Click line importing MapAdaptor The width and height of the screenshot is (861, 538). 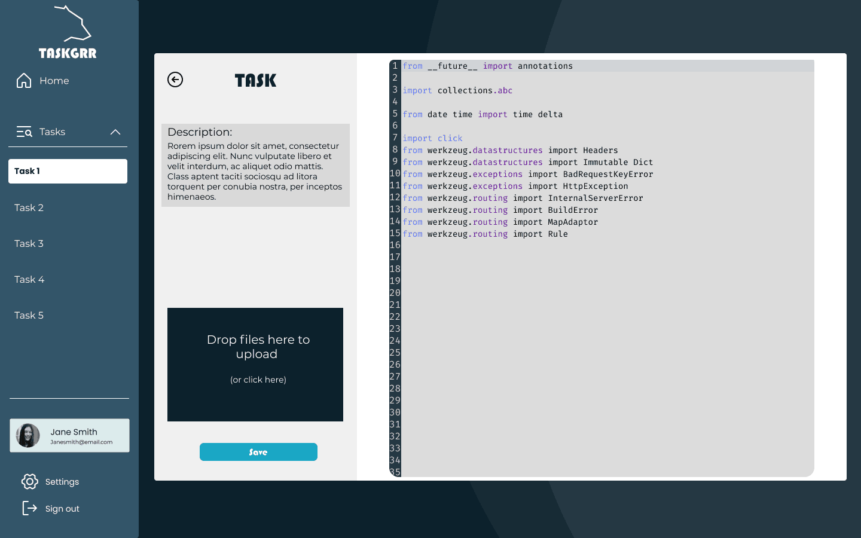click(x=500, y=222)
